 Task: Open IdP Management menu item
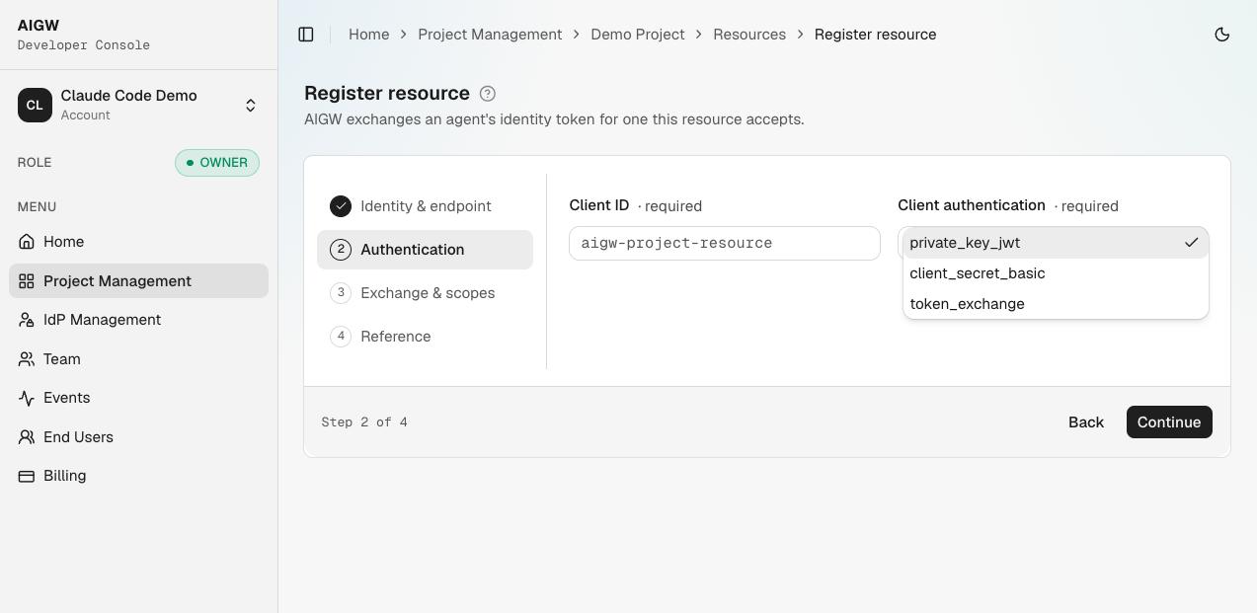point(138,320)
